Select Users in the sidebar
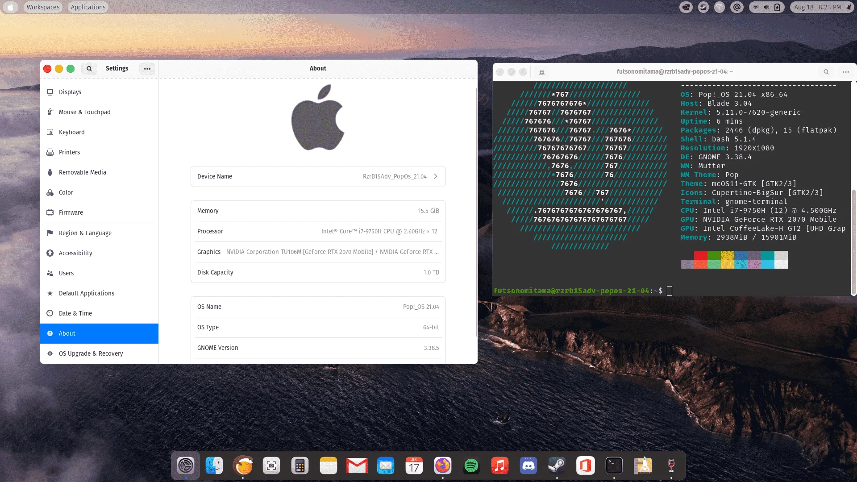 pyautogui.click(x=99, y=273)
